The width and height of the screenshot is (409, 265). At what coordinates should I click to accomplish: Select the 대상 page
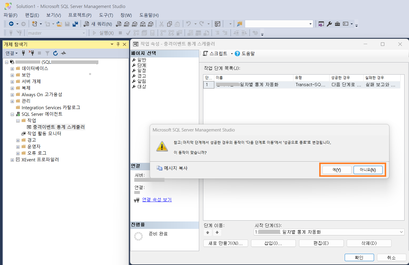(142, 86)
